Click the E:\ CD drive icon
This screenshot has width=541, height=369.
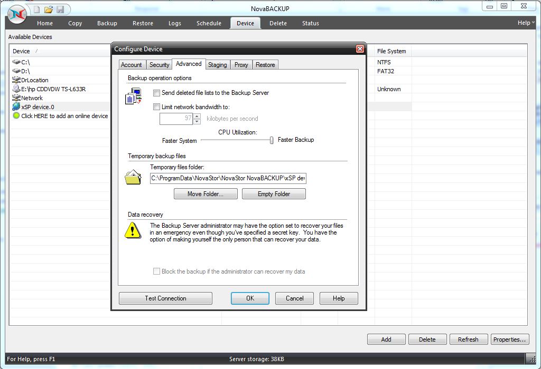pyautogui.click(x=16, y=89)
